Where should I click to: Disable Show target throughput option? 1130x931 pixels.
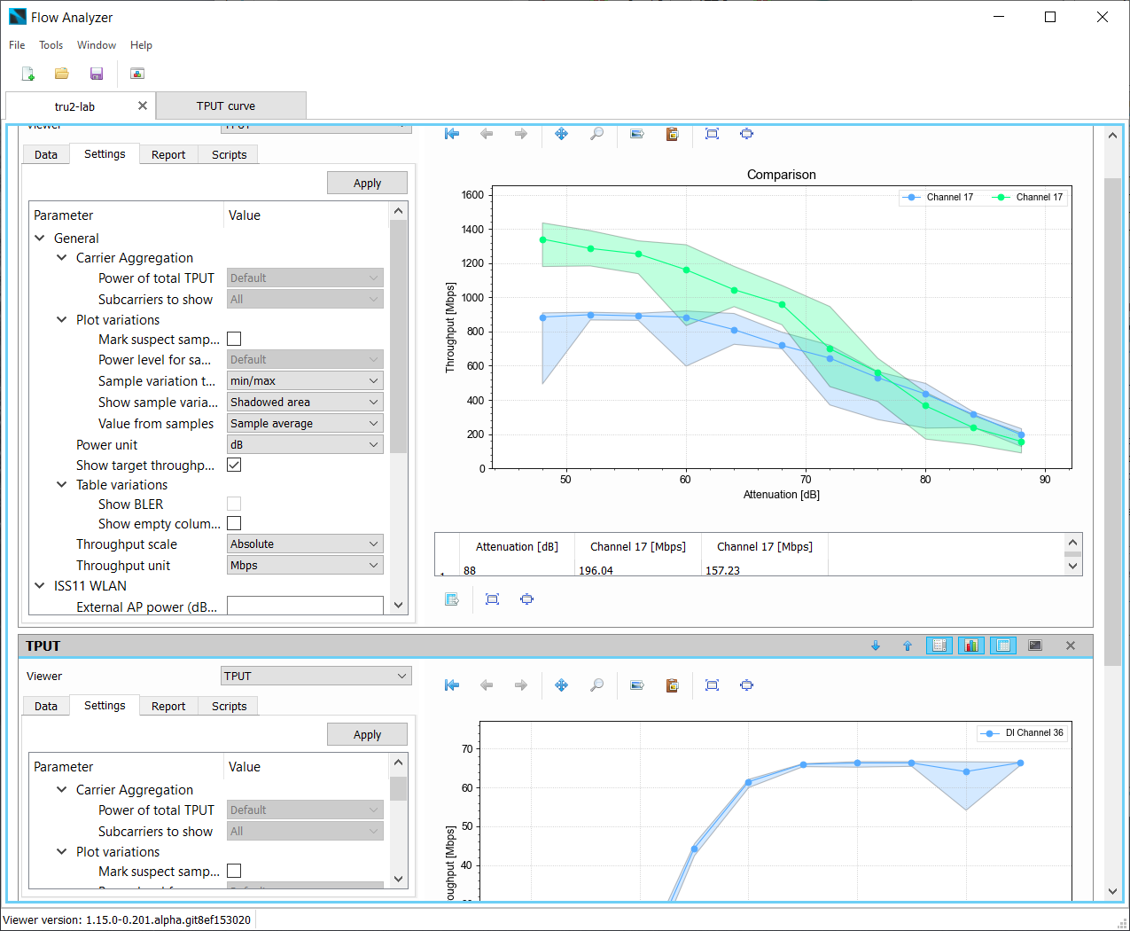234,464
